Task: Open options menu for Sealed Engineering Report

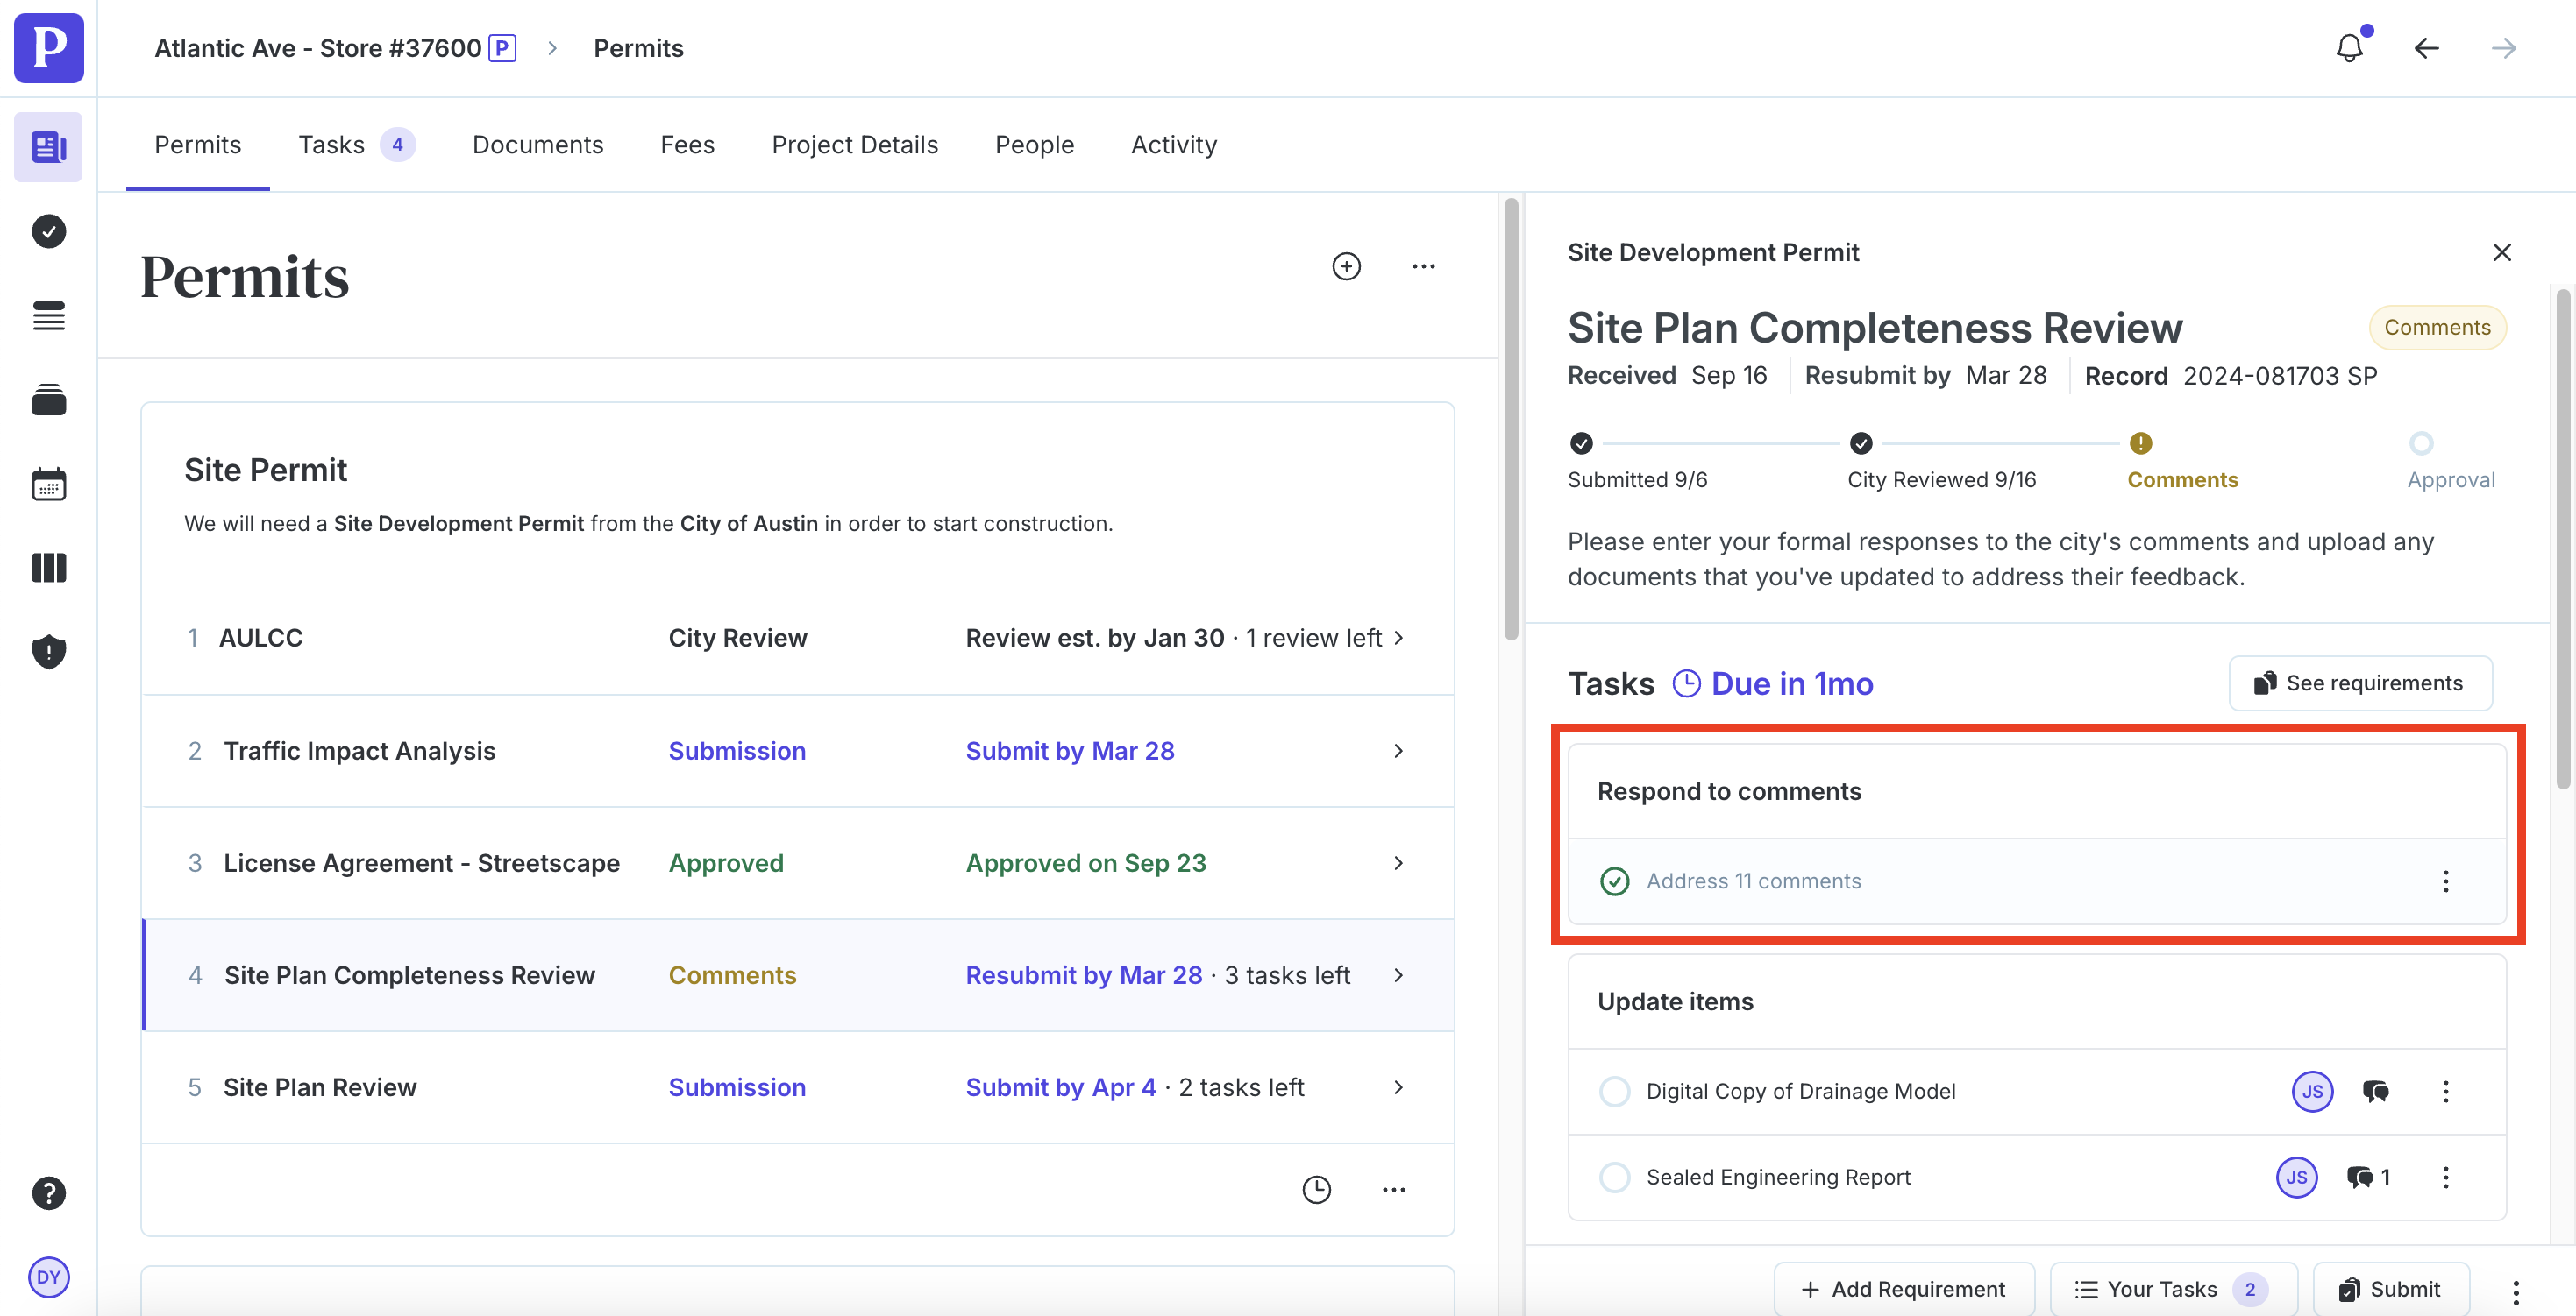Action: coord(2445,1177)
